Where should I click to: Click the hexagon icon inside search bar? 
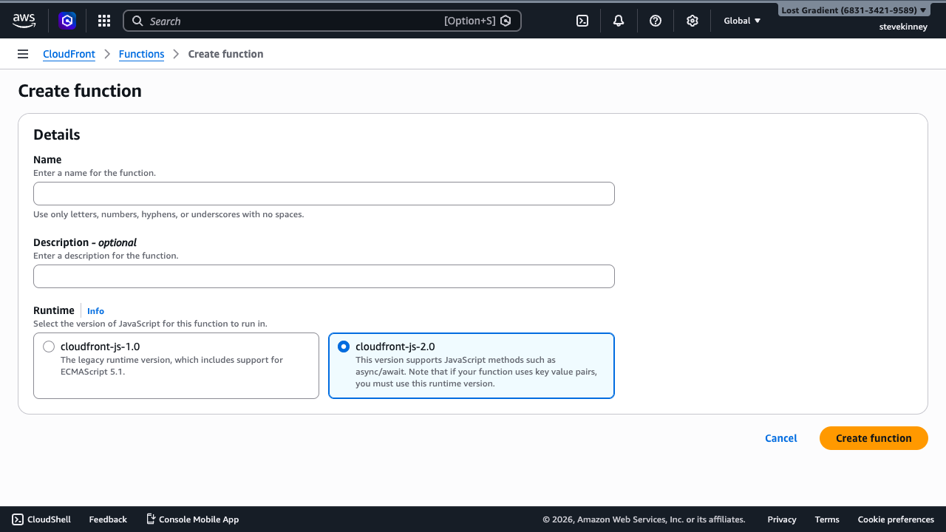(506, 21)
